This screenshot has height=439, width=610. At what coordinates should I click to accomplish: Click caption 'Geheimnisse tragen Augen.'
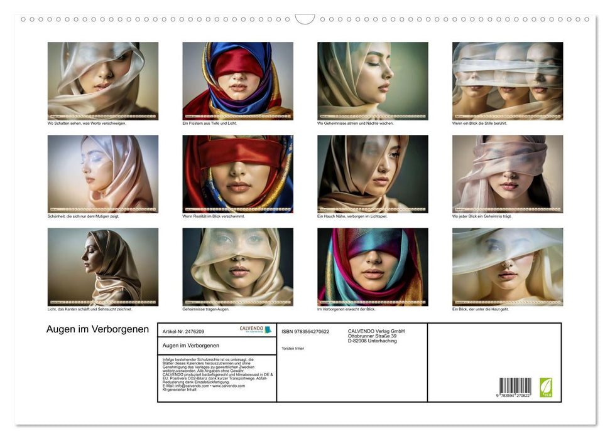(206, 309)
